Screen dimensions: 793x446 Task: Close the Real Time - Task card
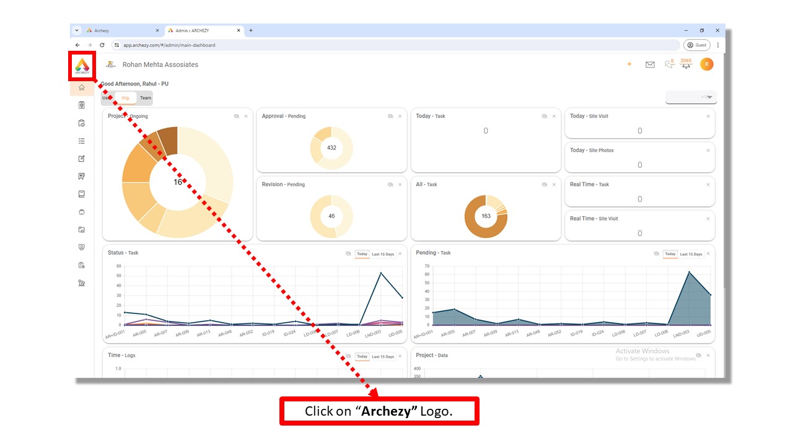708,185
